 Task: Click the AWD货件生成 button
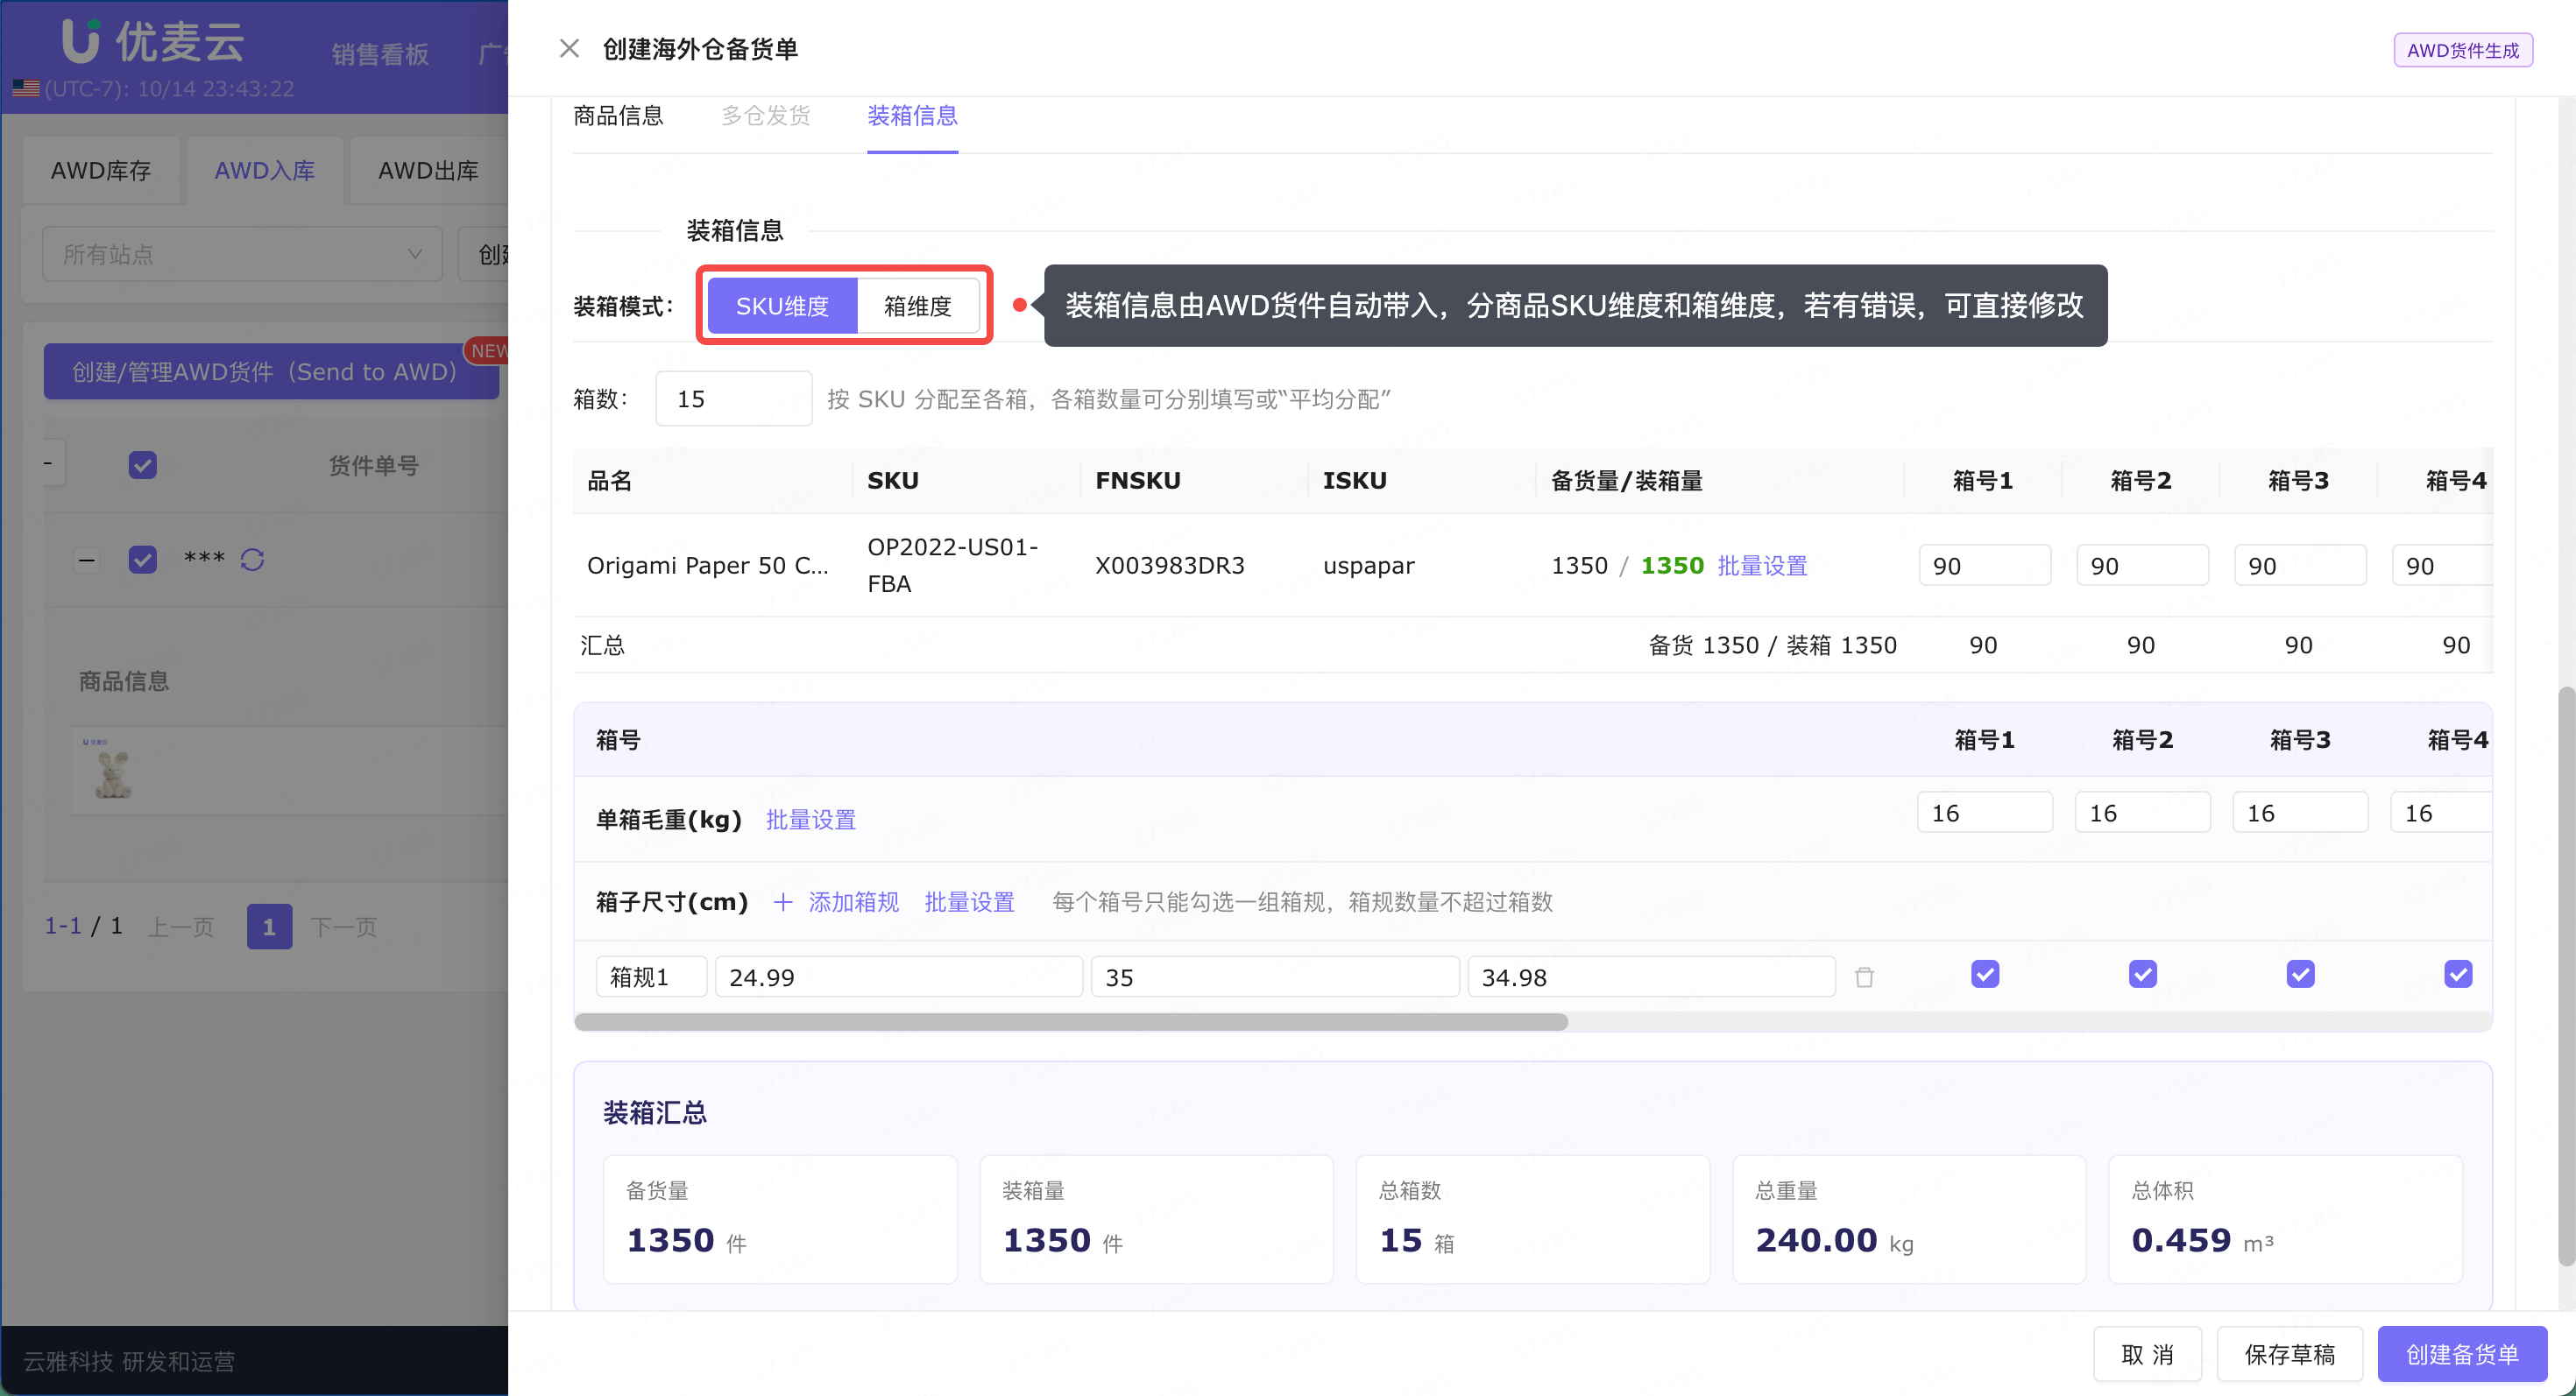(2462, 50)
